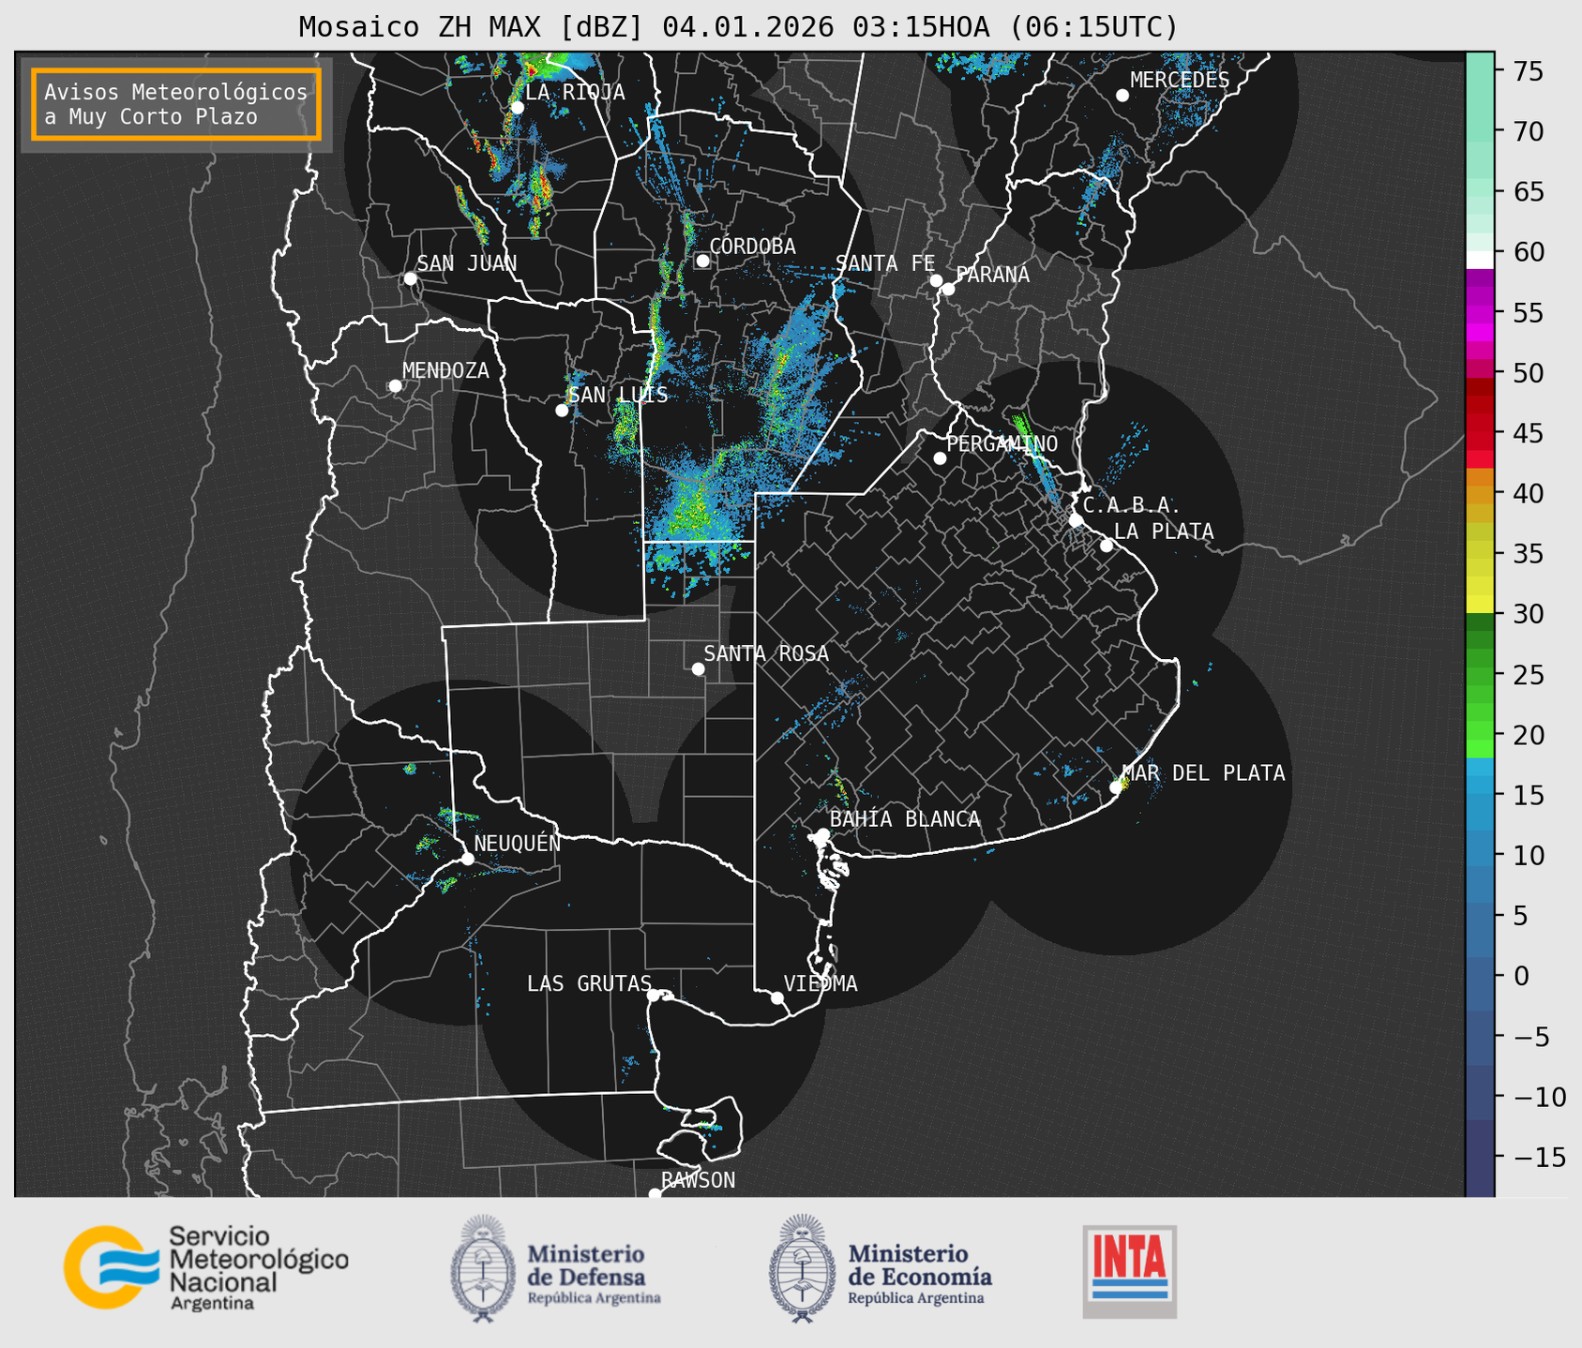Screen dimensions: 1582x1348
Task: Click the BAHÍA BLANCA city marker dot
Action: click(x=822, y=834)
